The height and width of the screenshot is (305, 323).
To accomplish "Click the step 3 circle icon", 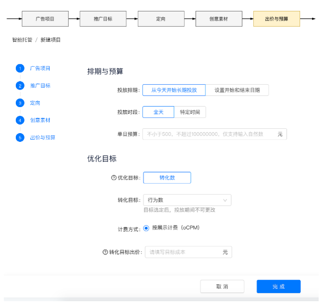I will click(20, 103).
